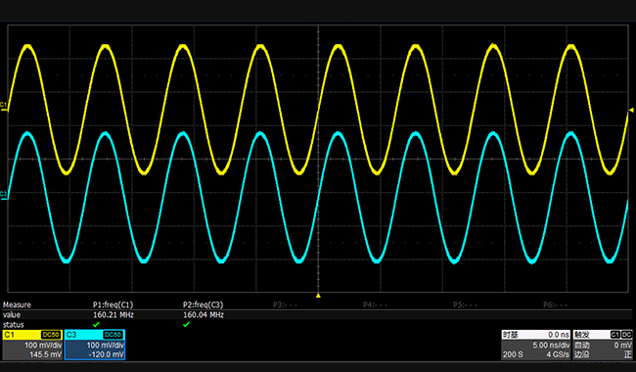This screenshot has width=636, height=372.
Task: Open the C1 channel descriptor box
Action: pyautogui.click(x=32, y=345)
